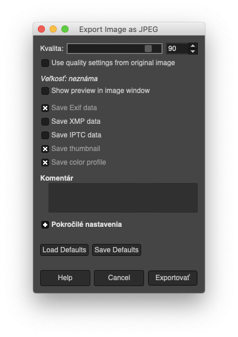Uncheck the Save thumbnail checkbox
Viewport: 238px width, 337px height.
pos(45,149)
